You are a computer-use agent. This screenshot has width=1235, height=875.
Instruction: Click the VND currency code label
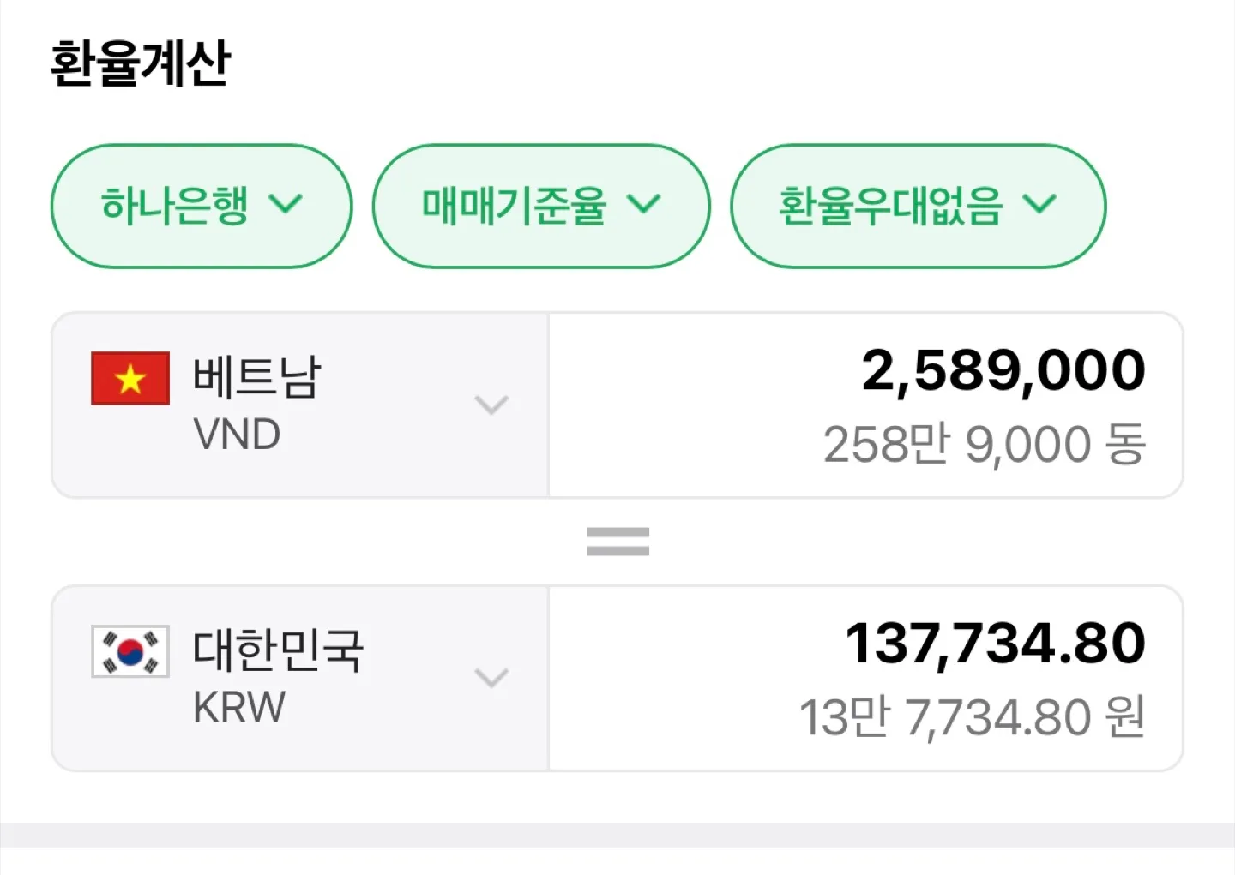point(238,435)
